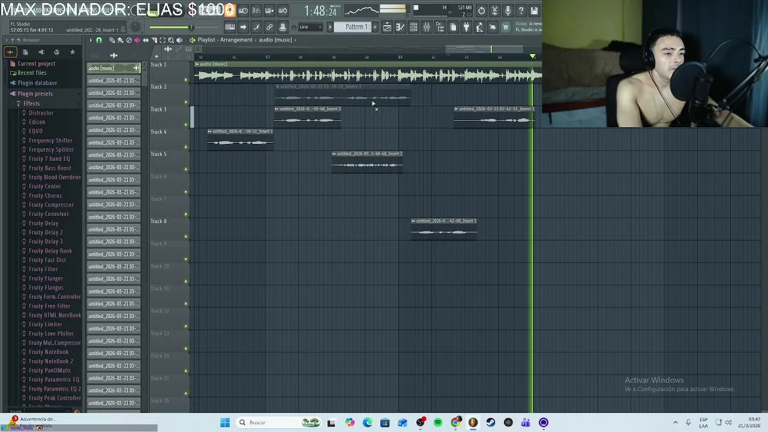Select the Track 4 audio clip
Image resolution: width=768 pixels, height=432 pixels.
pyautogui.click(x=241, y=140)
